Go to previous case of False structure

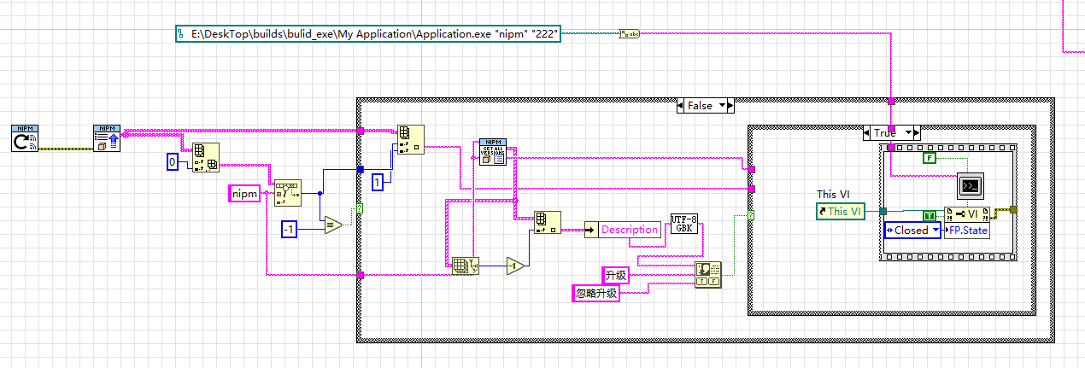(x=682, y=106)
